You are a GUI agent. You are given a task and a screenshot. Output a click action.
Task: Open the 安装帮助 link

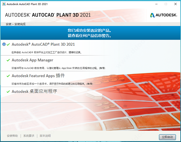click(x=12, y=136)
